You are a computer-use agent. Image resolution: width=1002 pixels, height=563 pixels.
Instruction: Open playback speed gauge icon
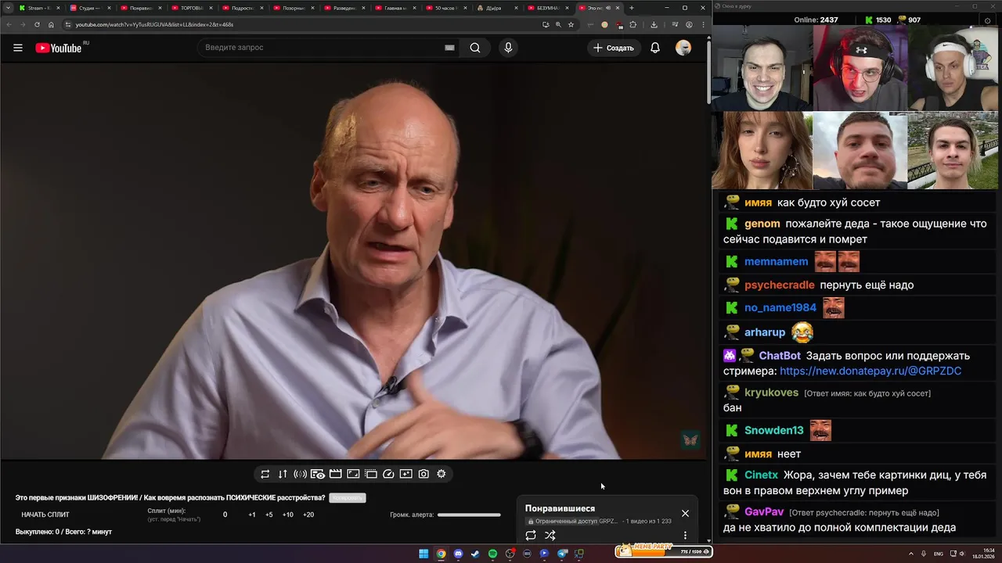tap(388, 474)
